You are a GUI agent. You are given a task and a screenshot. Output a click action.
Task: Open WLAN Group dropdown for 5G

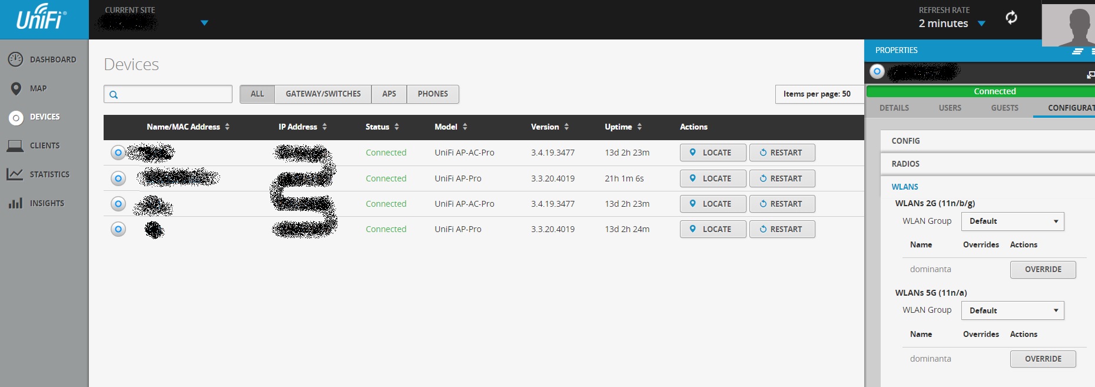click(1013, 310)
